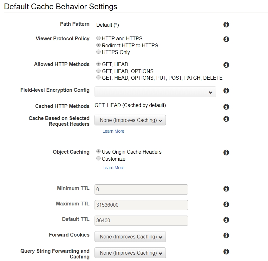268x261 pixels.
Task: Click the Default TTL input field
Action: click(141, 221)
